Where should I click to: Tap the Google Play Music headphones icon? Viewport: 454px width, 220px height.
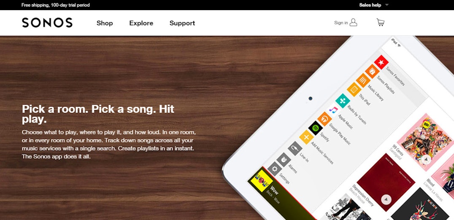click(324, 119)
